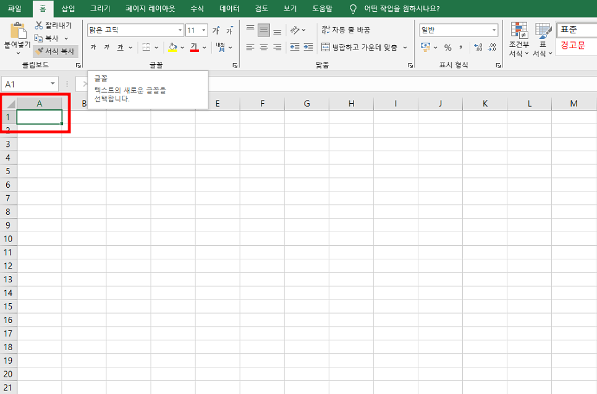The height and width of the screenshot is (394, 597).
Task: Toggle left horizontal alignment
Action: tap(250, 47)
